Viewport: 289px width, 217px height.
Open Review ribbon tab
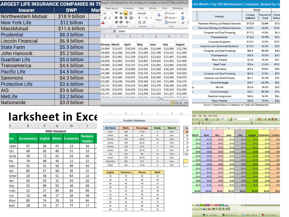point(153,8)
